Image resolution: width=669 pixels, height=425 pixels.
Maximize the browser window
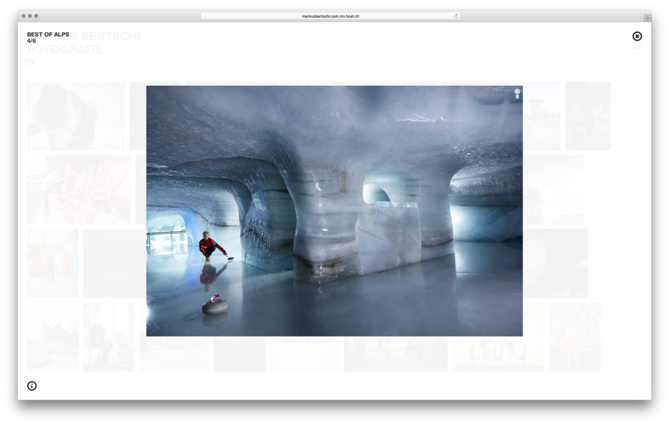(x=36, y=16)
